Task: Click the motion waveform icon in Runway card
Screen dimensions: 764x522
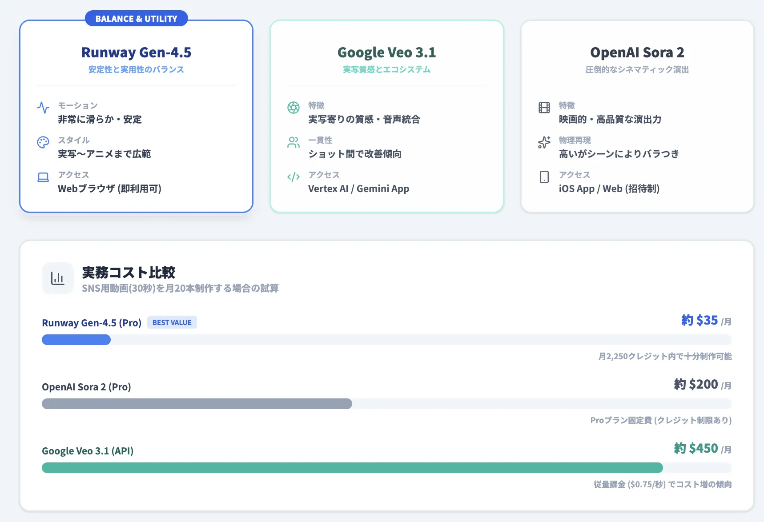Action: (x=43, y=108)
